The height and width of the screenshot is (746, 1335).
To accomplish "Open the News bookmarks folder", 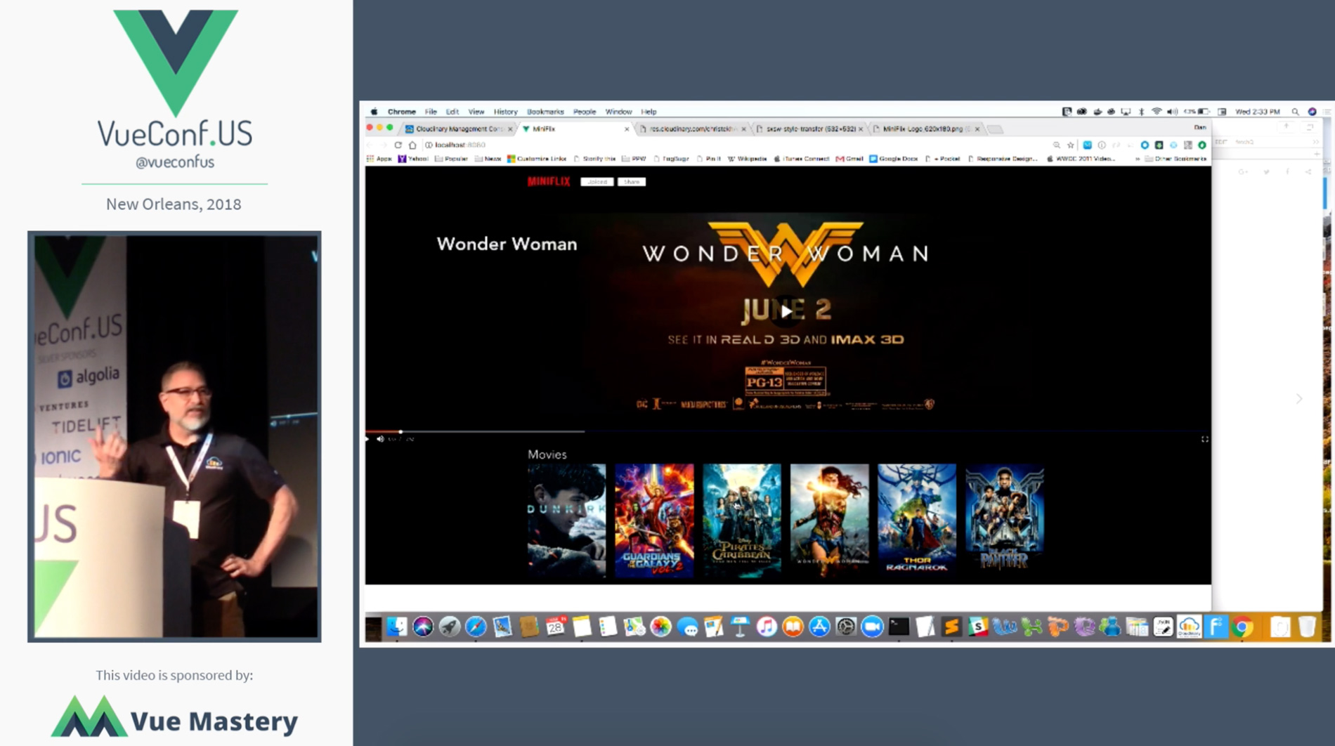I will [488, 159].
